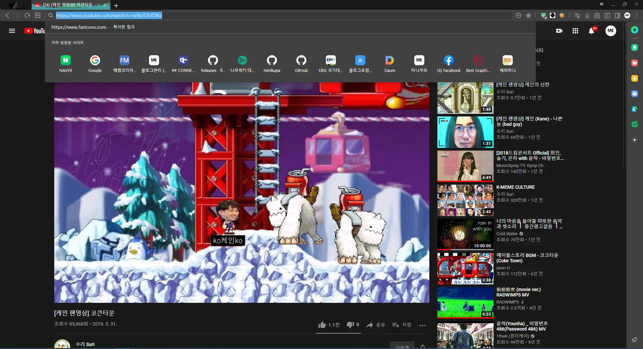643x349 pixels.
Task: Share the video with 공유 button
Action: point(376,325)
